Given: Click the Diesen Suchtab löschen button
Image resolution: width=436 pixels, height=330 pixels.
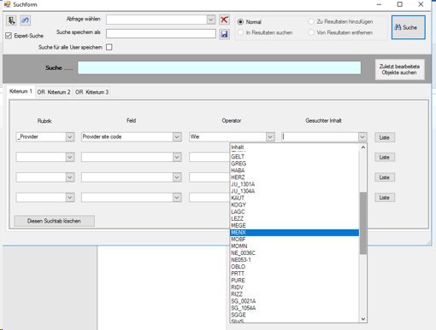Looking at the screenshot, I should click(x=54, y=221).
